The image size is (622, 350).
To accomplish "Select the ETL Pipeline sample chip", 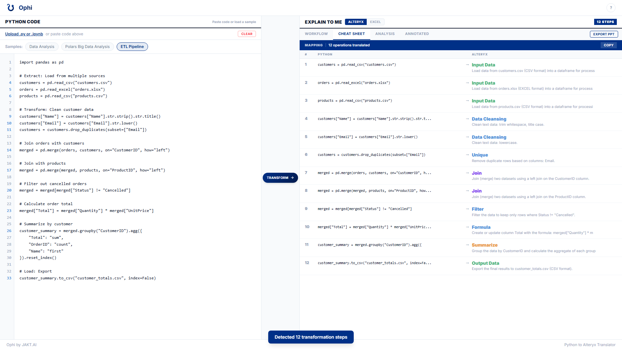I will 132,47.
